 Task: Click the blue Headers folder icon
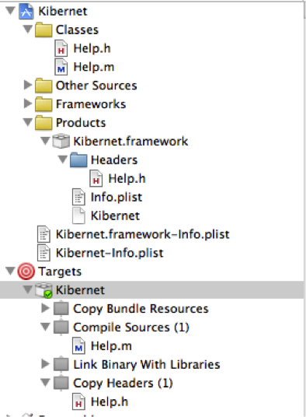point(78,159)
